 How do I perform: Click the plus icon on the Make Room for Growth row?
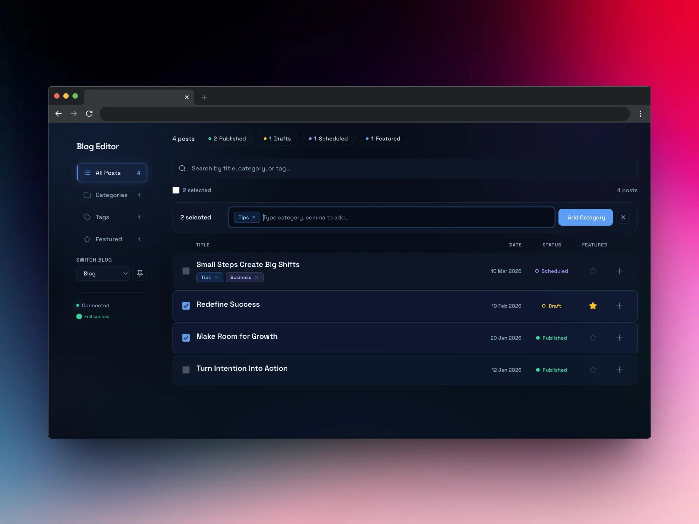619,338
